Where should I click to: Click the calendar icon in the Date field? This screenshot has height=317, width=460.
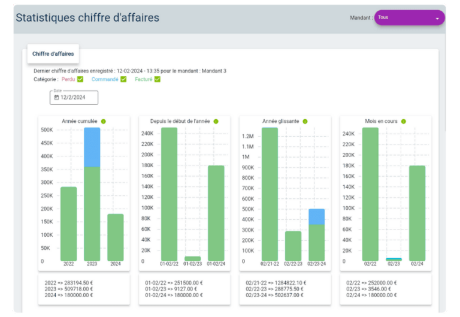(x=56, y=97)
